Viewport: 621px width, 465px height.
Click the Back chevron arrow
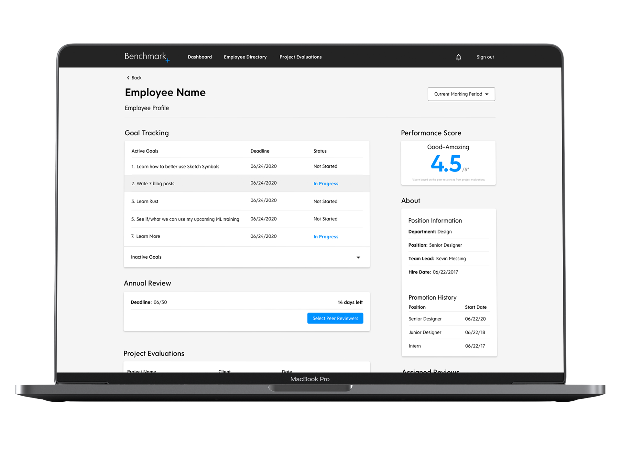[x=128, y=78]
